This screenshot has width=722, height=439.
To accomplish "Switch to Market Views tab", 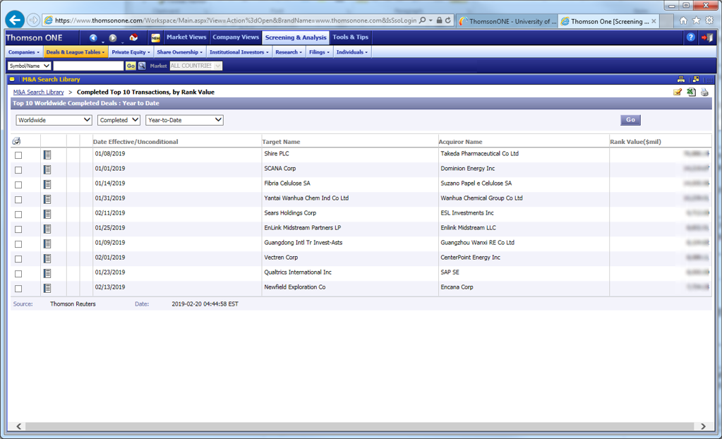I will [186, 37].
